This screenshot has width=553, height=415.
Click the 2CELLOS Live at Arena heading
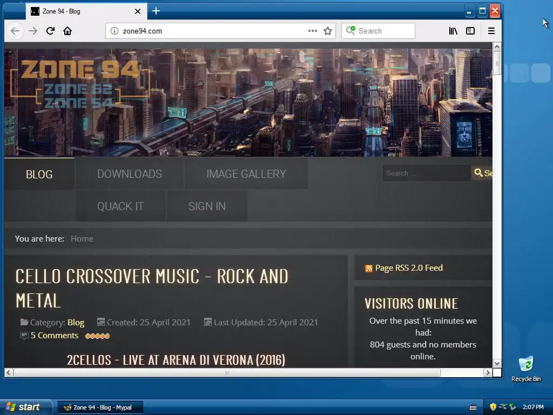[176, 360]
